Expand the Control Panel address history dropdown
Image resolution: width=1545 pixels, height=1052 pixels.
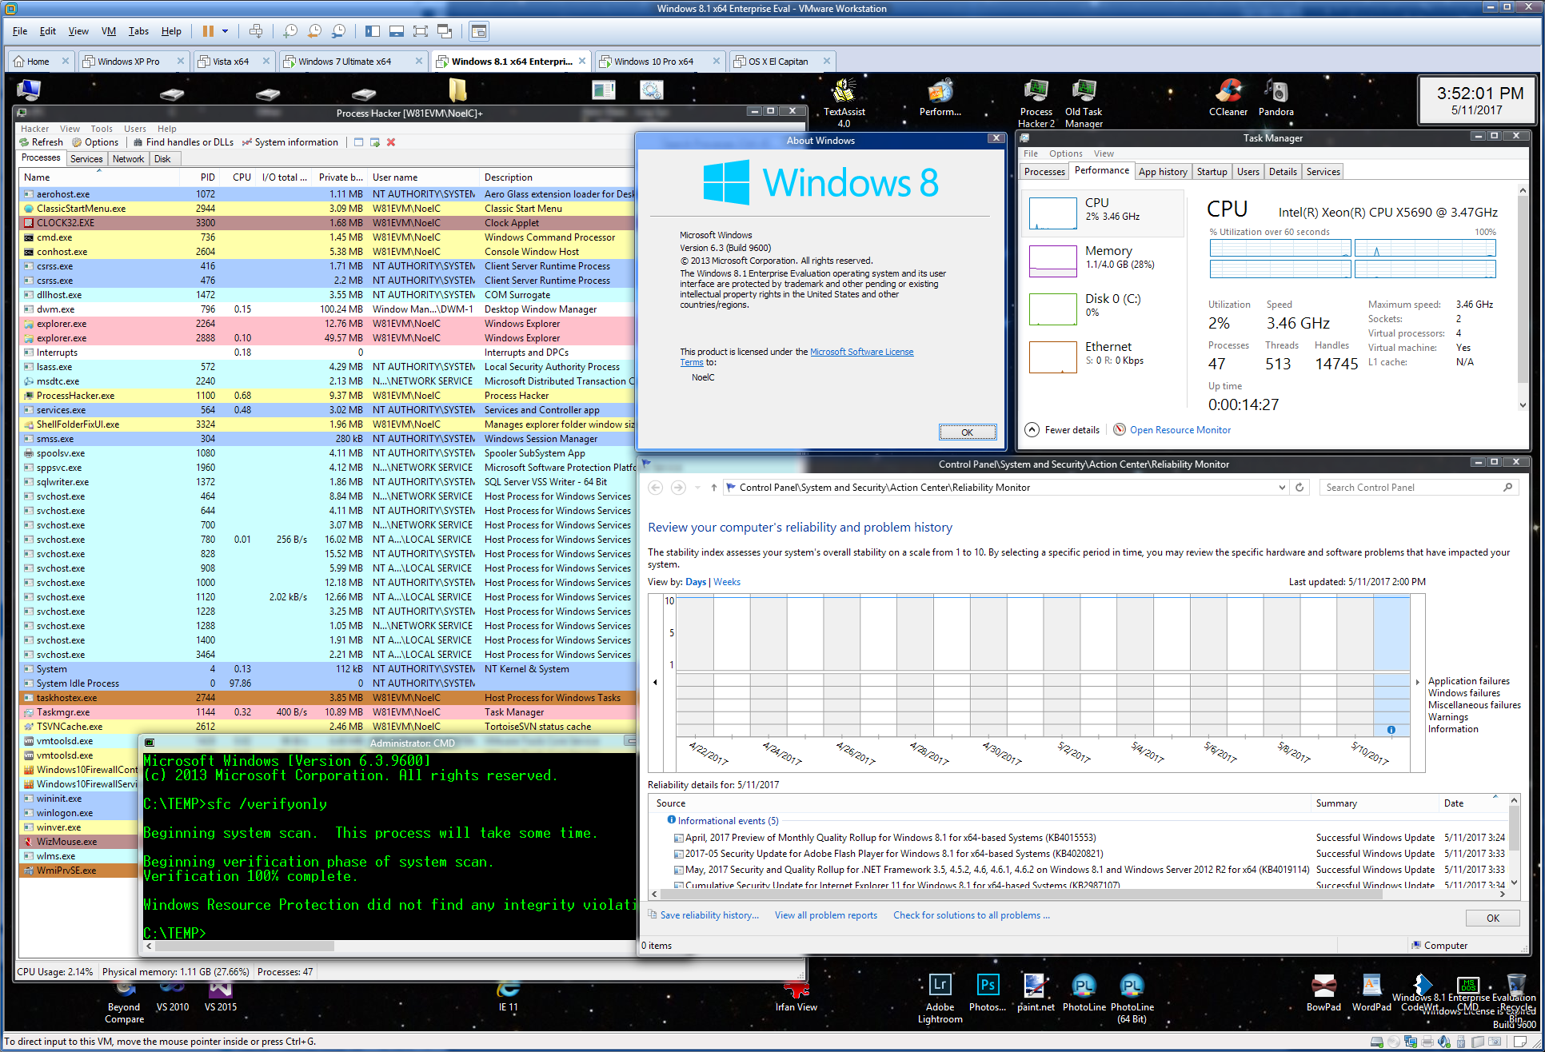[1282, 488]
